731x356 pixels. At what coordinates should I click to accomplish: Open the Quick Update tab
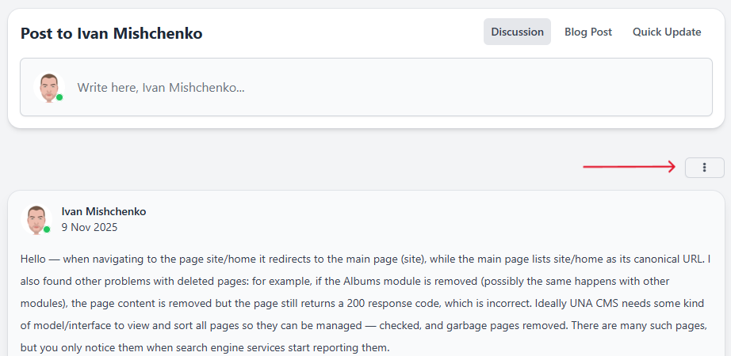tap(667, 32)
